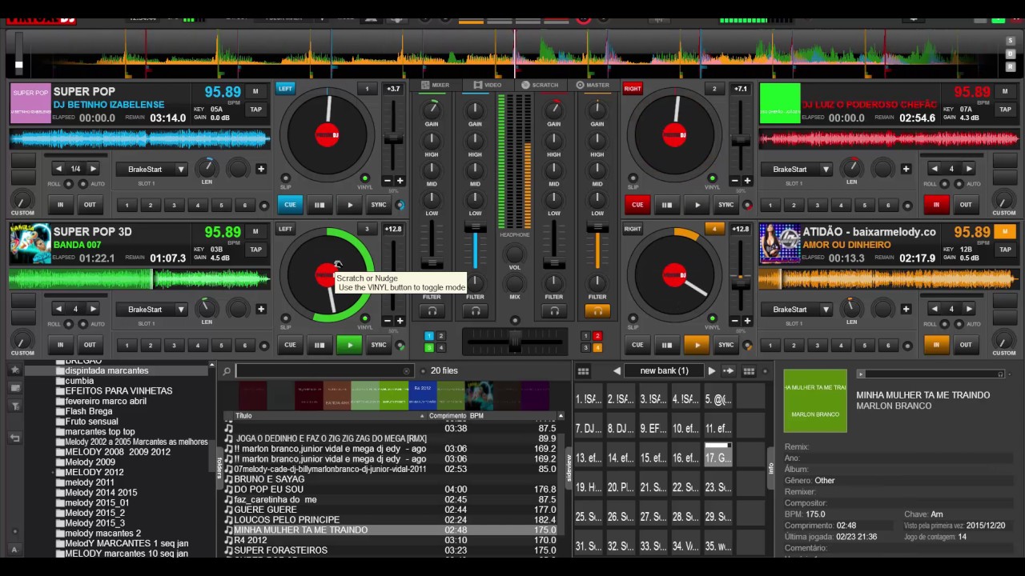Click the plus button beside deck 2 effect knobs
1025x576 pixels.
click(906, 169)
